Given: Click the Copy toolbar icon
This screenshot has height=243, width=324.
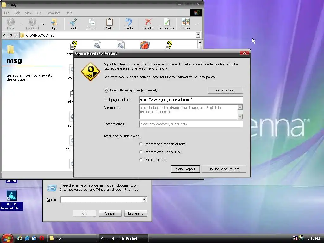Looking at the screenshot, I should tap(91, 22).
